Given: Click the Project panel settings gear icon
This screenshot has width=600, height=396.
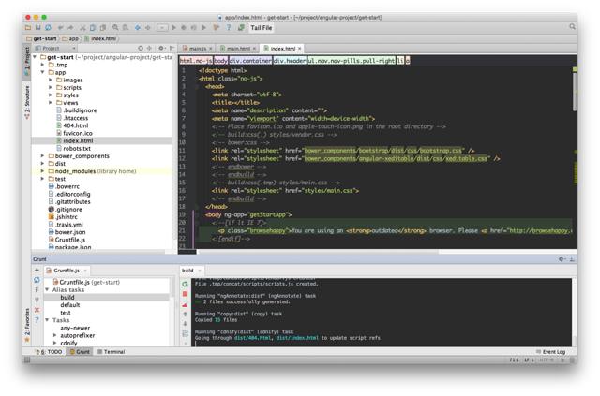Looking at the screenshot, I should 160,48.
